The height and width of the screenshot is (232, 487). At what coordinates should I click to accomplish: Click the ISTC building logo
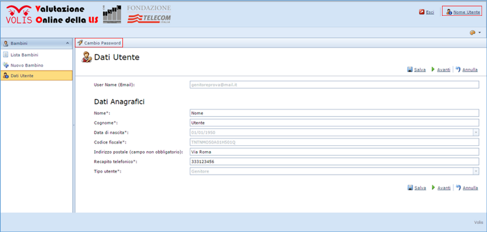(x=112, y=15)
